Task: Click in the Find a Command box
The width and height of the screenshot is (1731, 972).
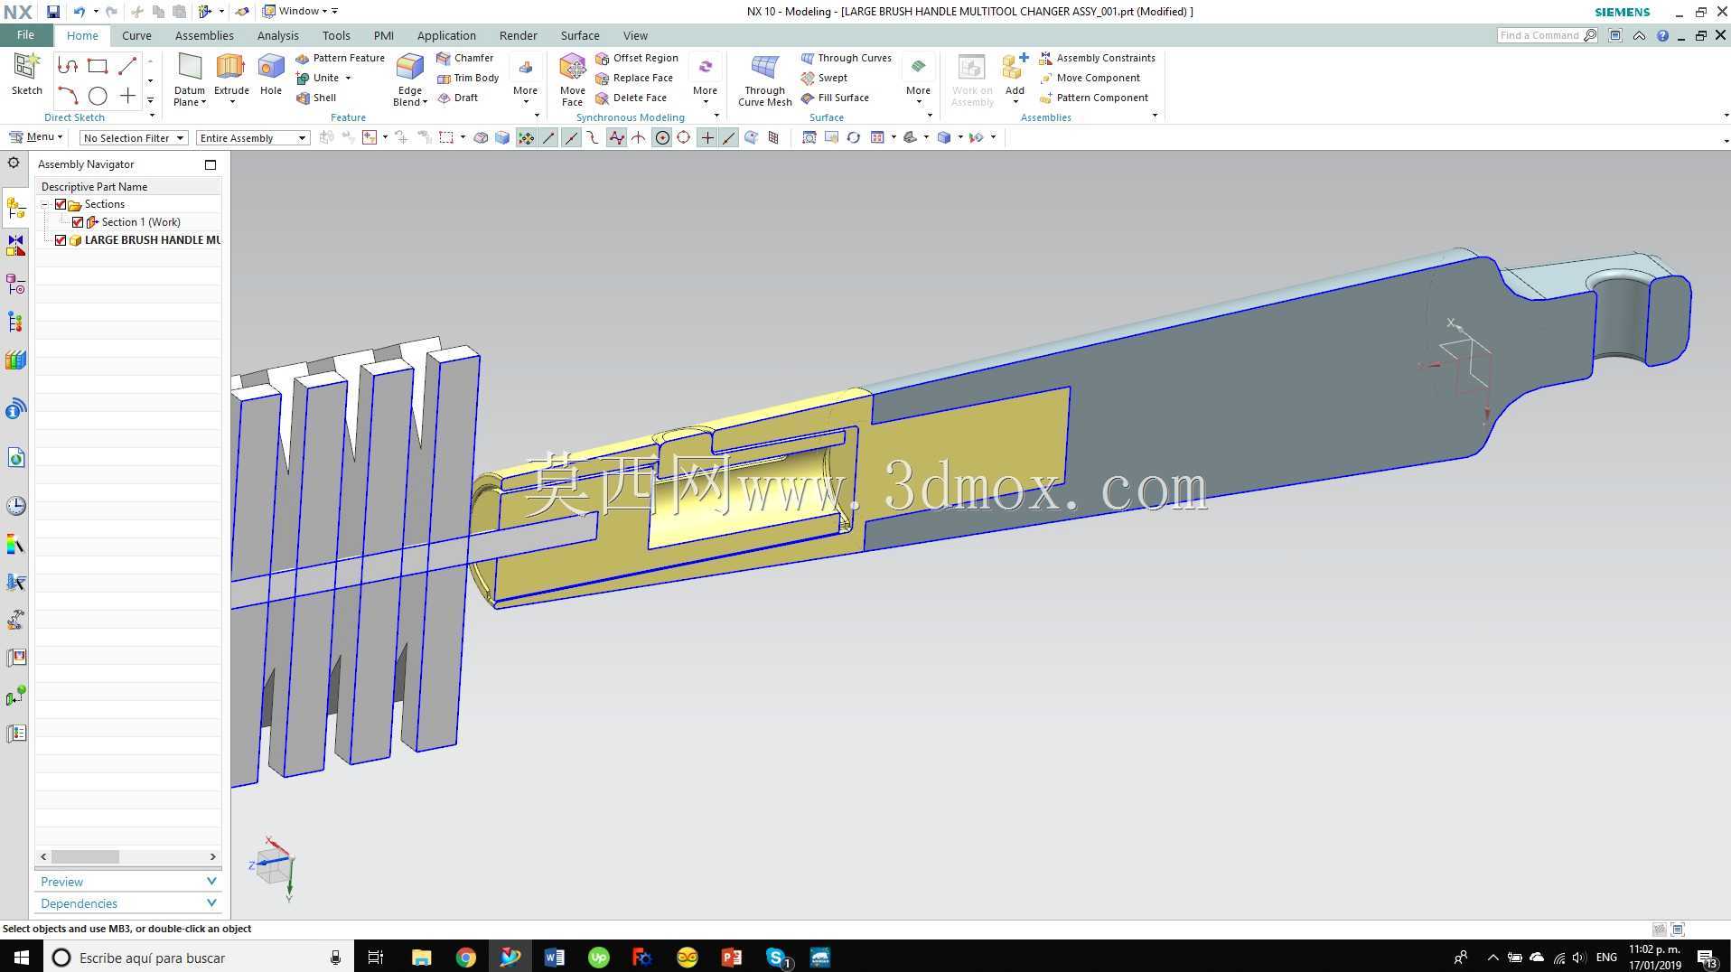Action: pos(1540,35)
